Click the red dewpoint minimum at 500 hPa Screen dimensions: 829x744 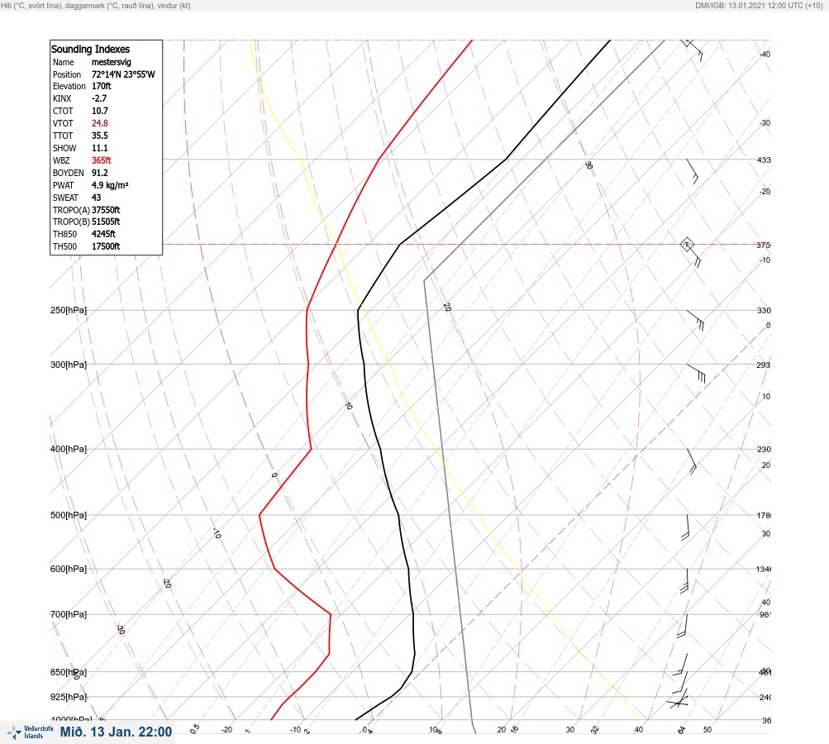coord(260,514)
